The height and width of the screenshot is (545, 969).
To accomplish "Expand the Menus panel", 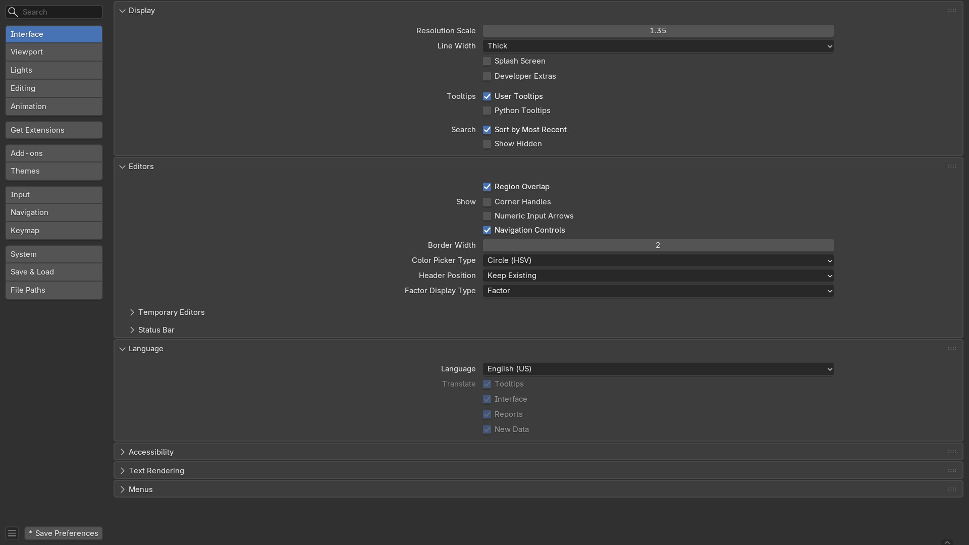I will (x=122, y=489).
